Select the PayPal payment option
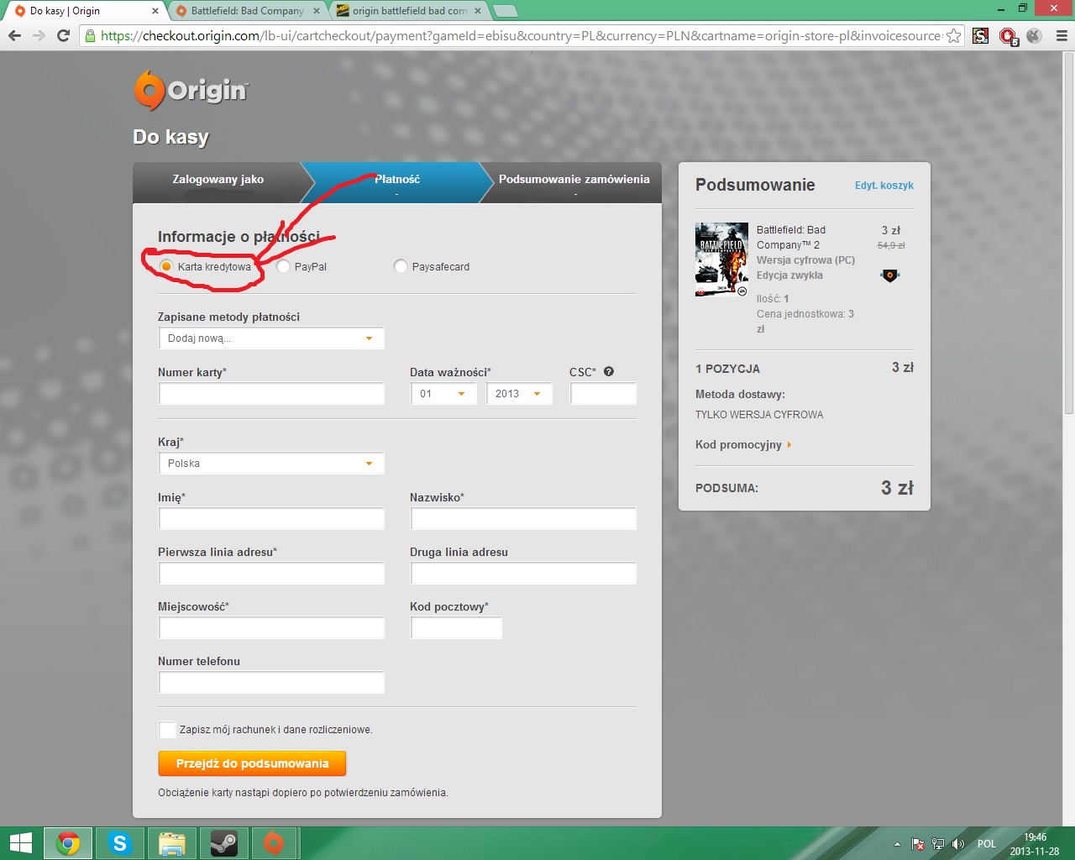The height and width of the screenshot is (860, 1075). (x=283, y=266)
